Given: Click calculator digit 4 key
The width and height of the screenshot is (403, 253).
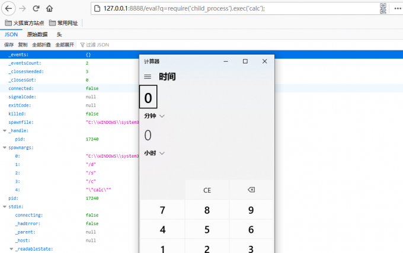Looking at the screenshot, I should click(162, 229).
